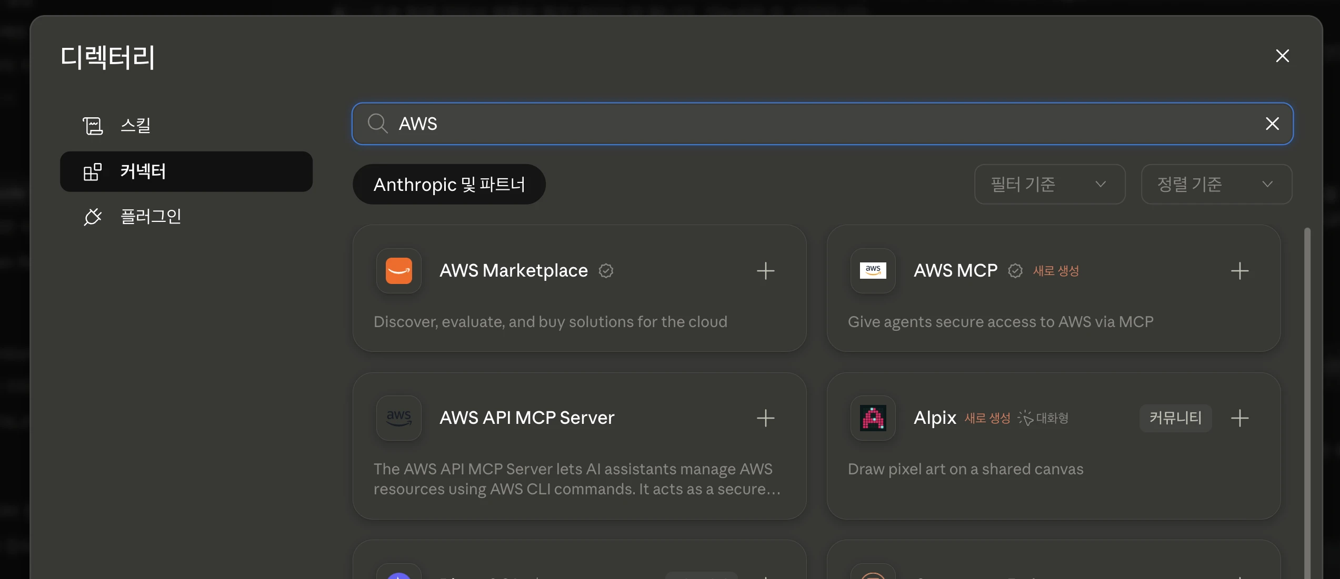Add the AWS Marketplace connector
Viewport: 1340px width, 579px height.
click(x=765, y=271)
